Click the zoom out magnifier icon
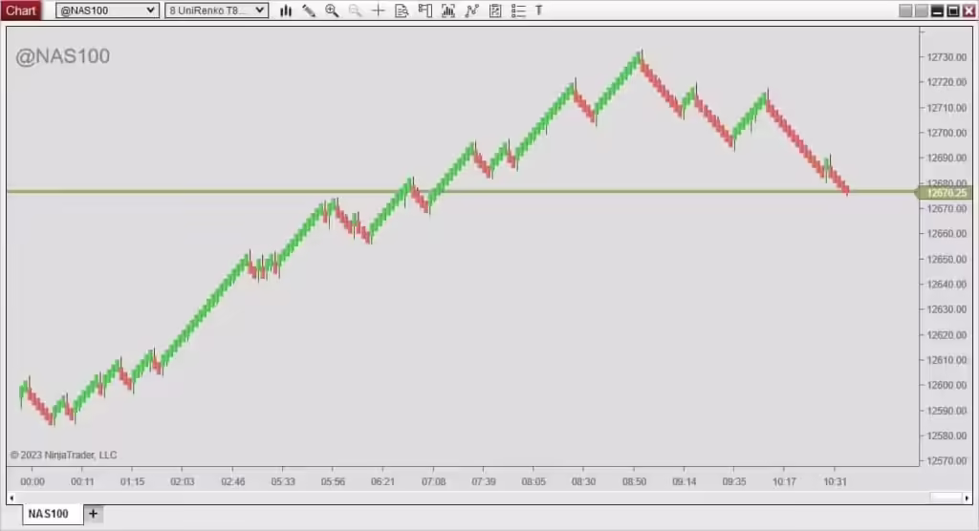Viewport: 979px width, 531px height. tap(355, 11)
